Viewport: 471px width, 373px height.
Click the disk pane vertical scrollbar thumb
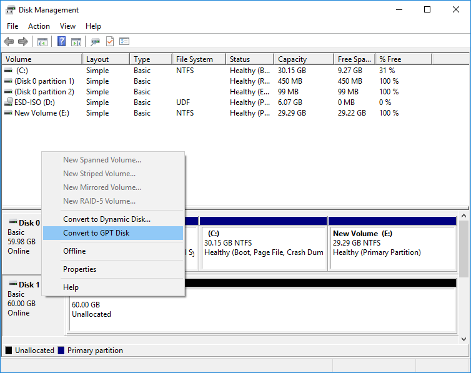click(x=464, y=249)
